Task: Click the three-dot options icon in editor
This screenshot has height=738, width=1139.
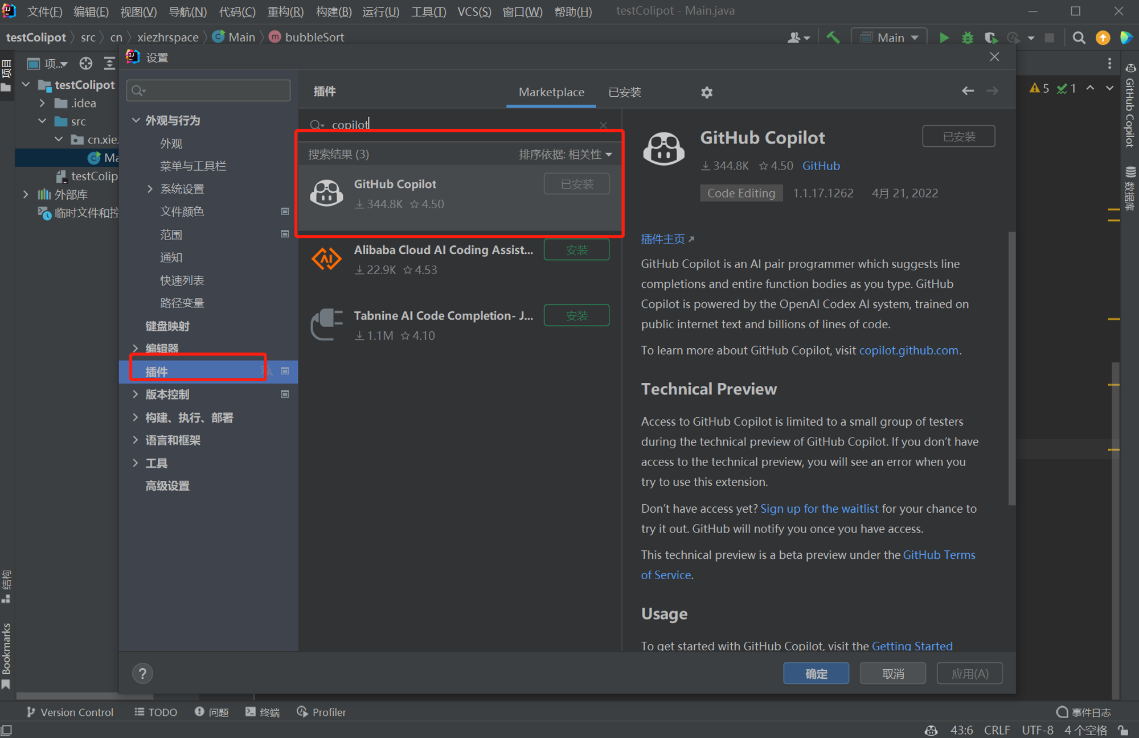Action: coord(1109,63)
